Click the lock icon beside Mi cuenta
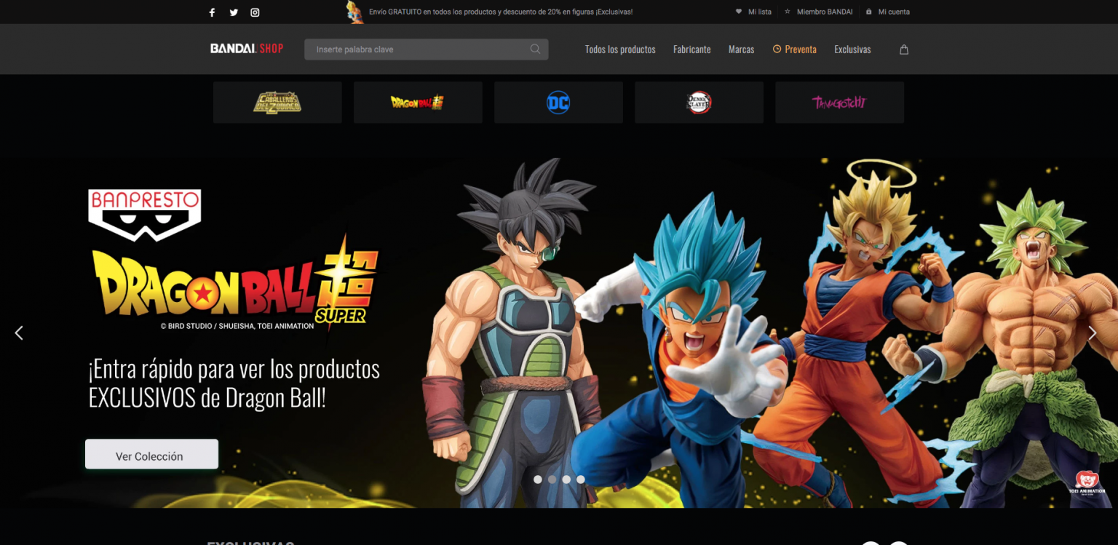Viewport: 1118px width, 545px height. pos(869,12)
